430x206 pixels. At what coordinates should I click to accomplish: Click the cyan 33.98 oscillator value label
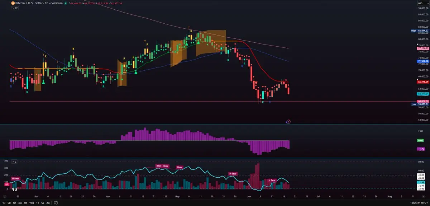coord(421,182)
